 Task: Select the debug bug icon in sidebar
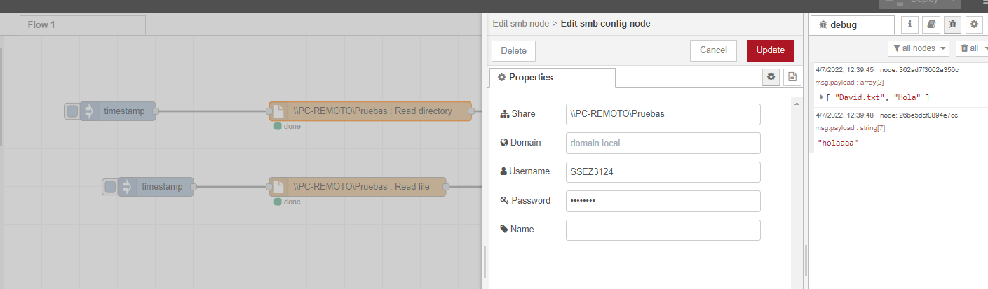point(952,24)
